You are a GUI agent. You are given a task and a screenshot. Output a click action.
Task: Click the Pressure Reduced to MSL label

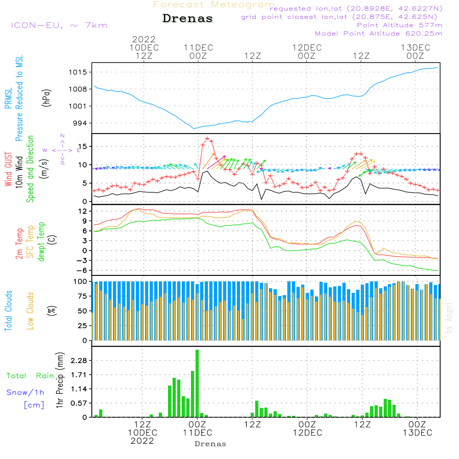(x=19, y=98)
